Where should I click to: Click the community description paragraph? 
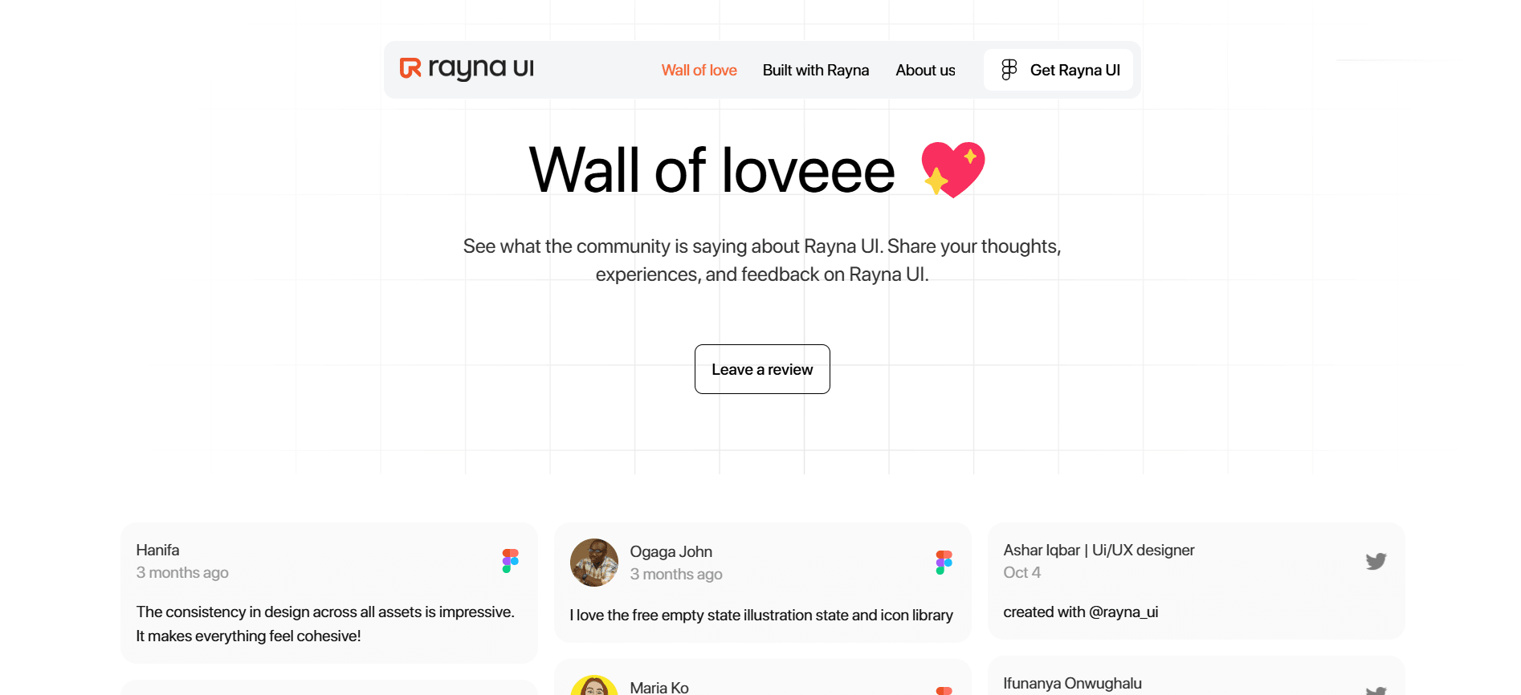tap(762, 260)
